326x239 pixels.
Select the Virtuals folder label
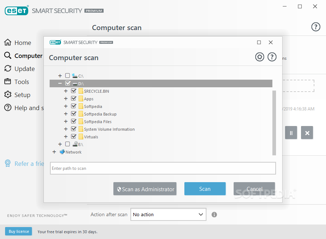point(91,137)
